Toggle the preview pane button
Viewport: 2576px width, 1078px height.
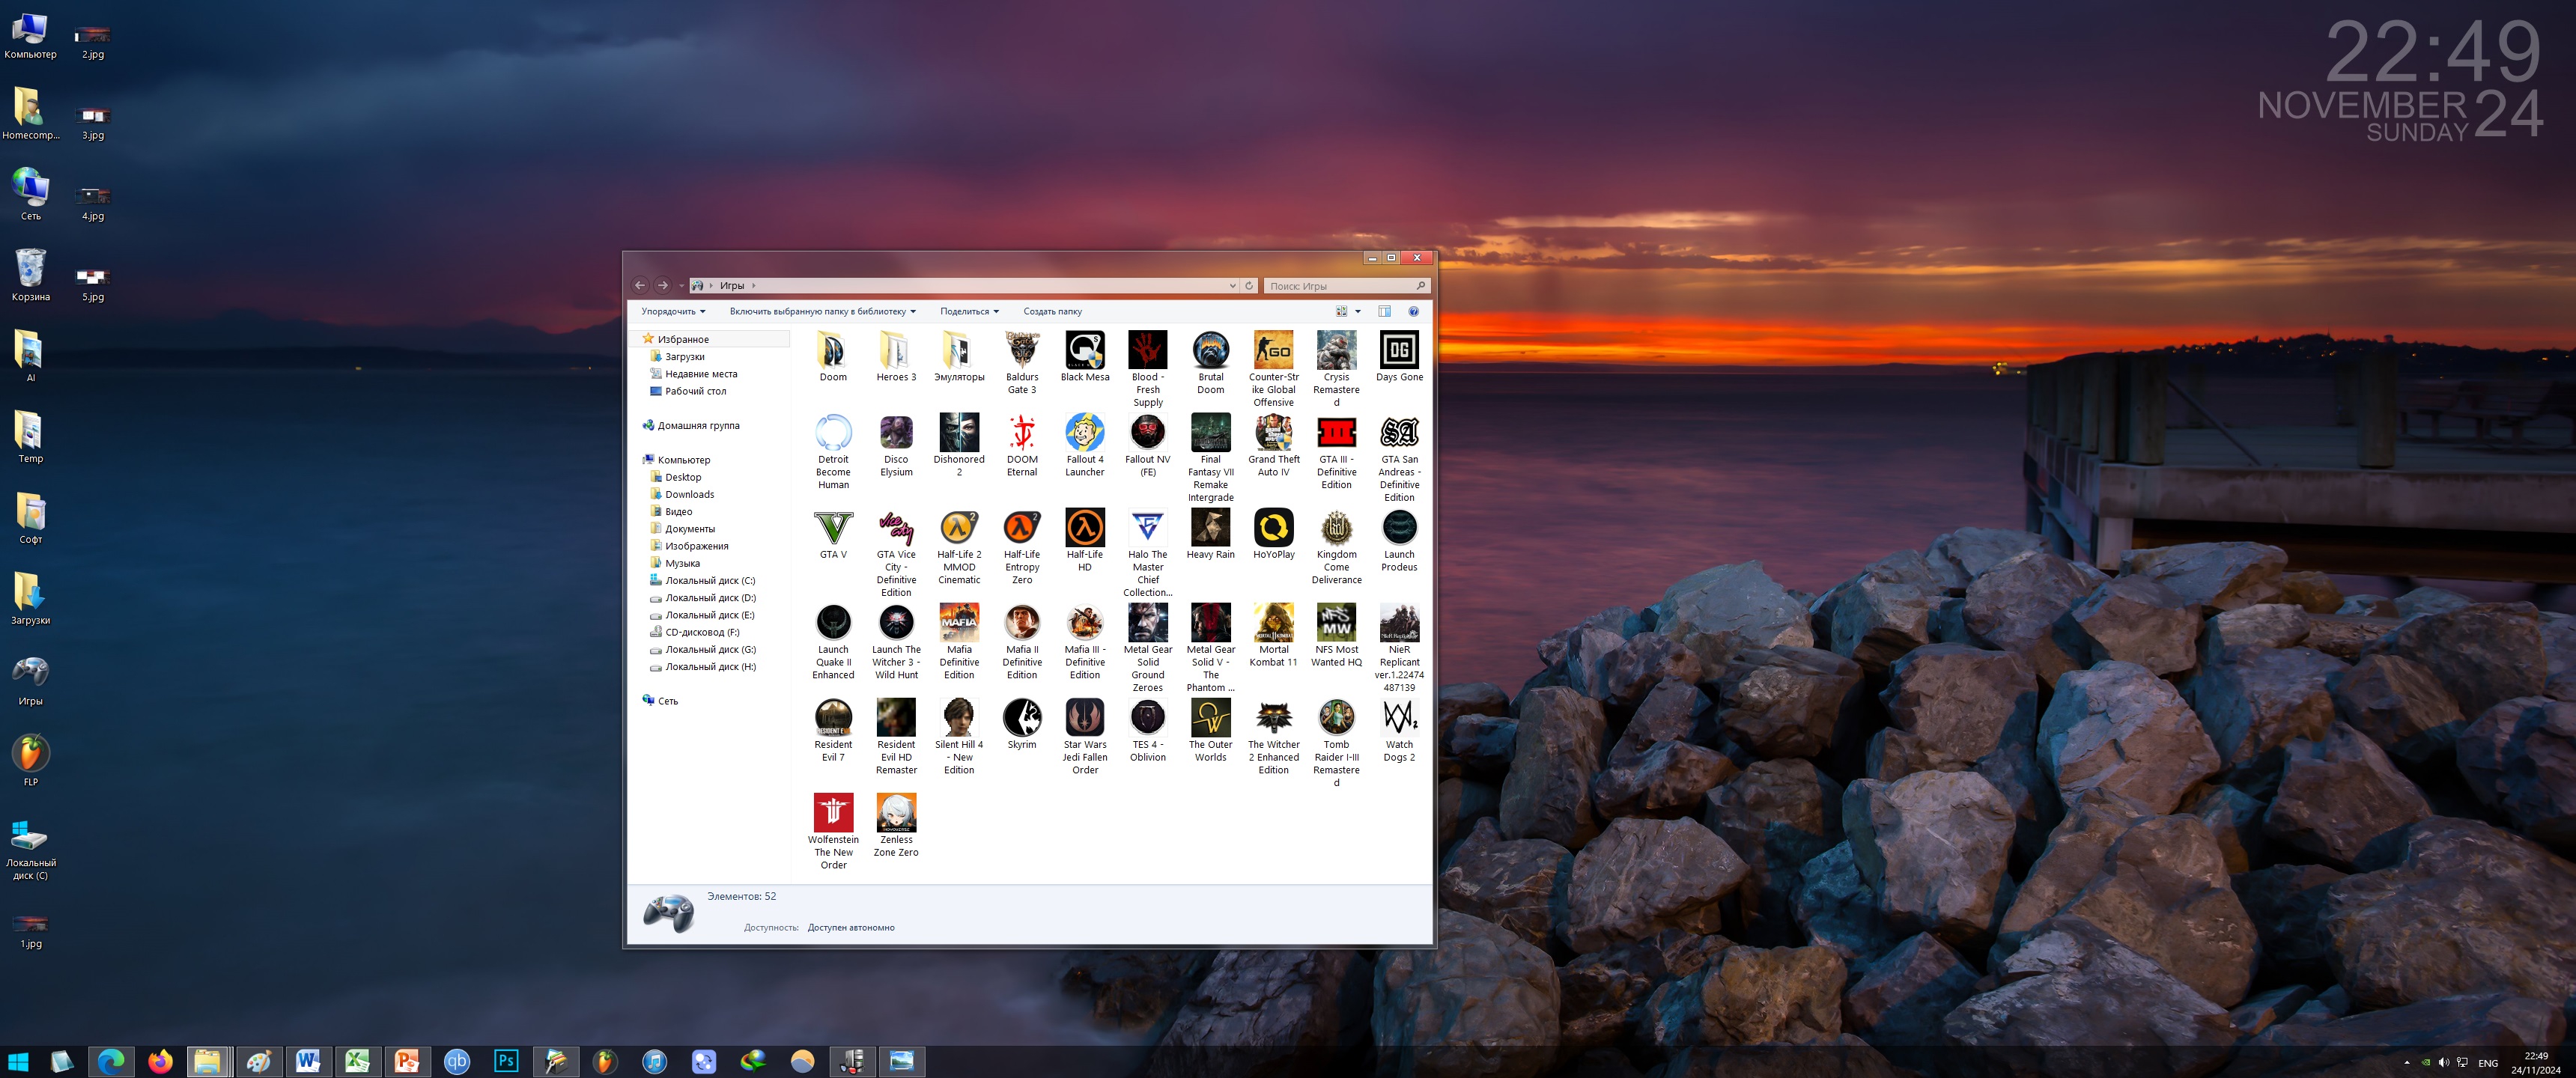tap(1384, 311)
